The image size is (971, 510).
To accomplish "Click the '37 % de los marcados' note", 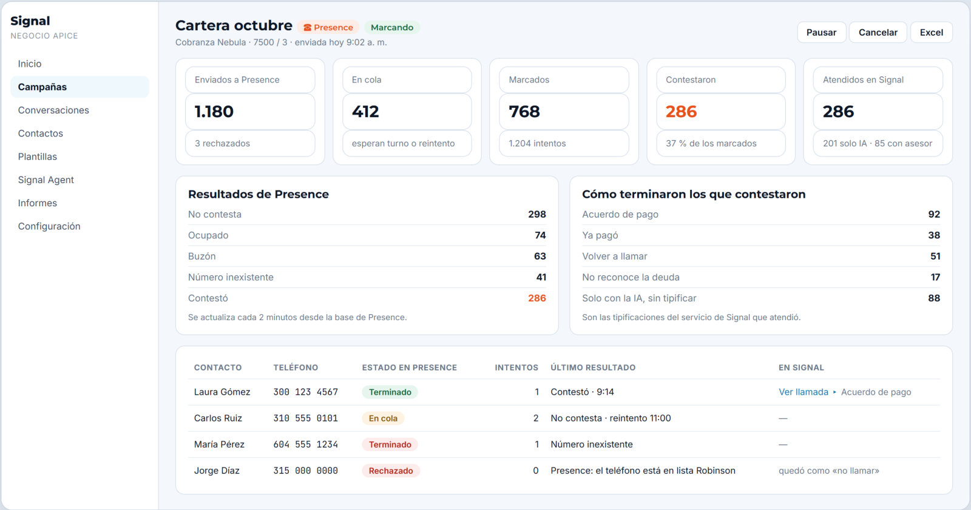I will [711, 143].
